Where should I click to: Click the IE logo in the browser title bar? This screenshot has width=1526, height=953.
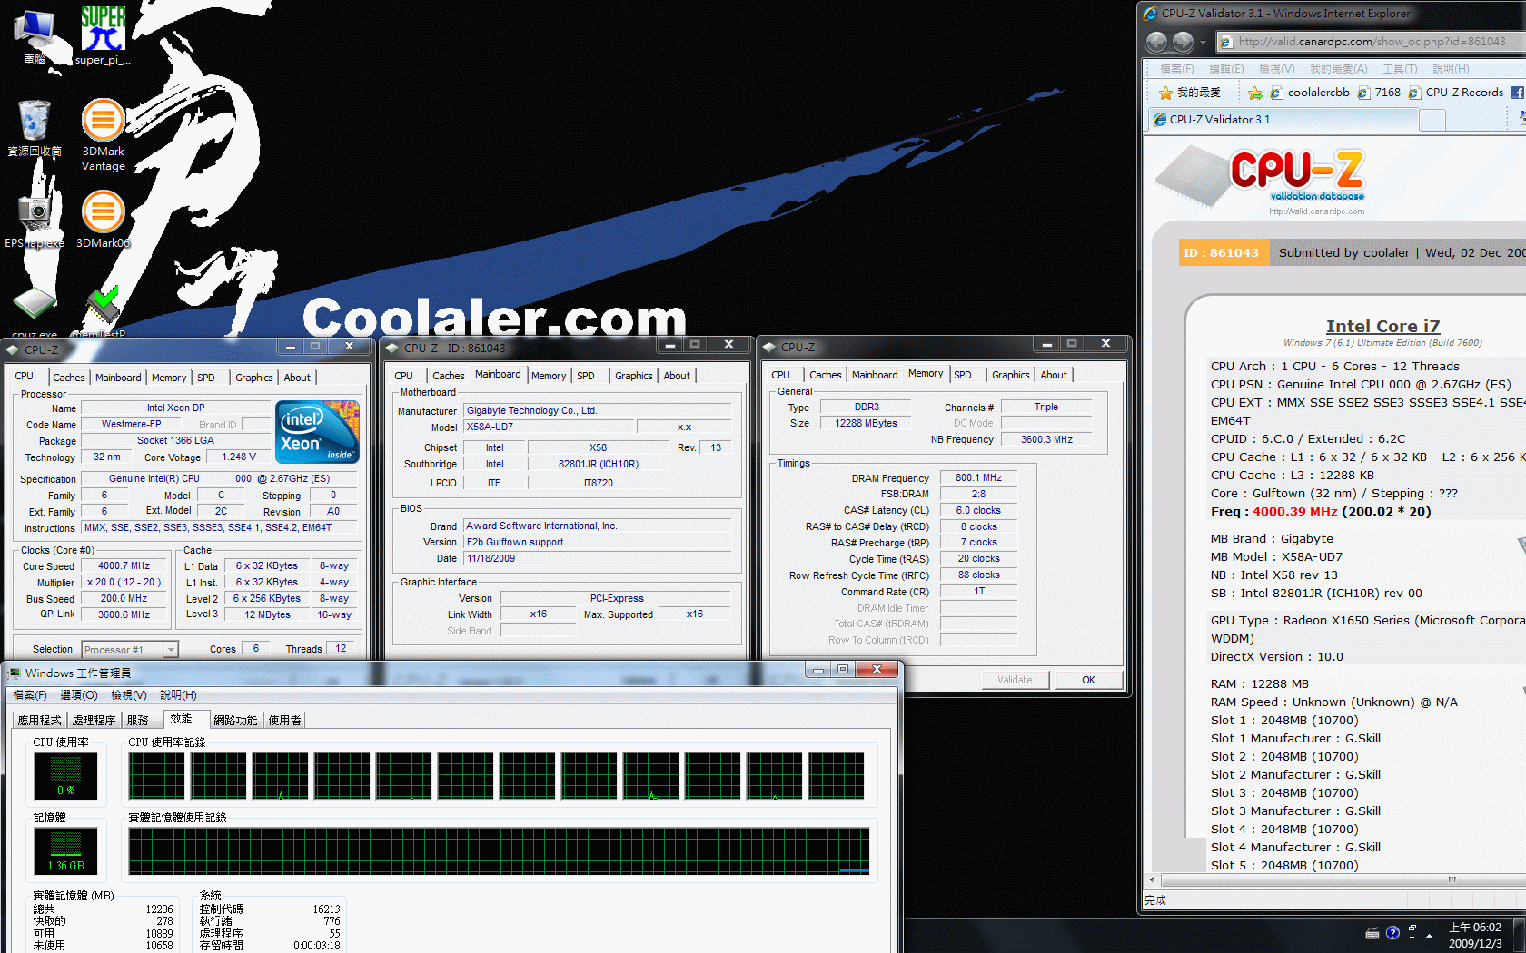(1151, 14)
